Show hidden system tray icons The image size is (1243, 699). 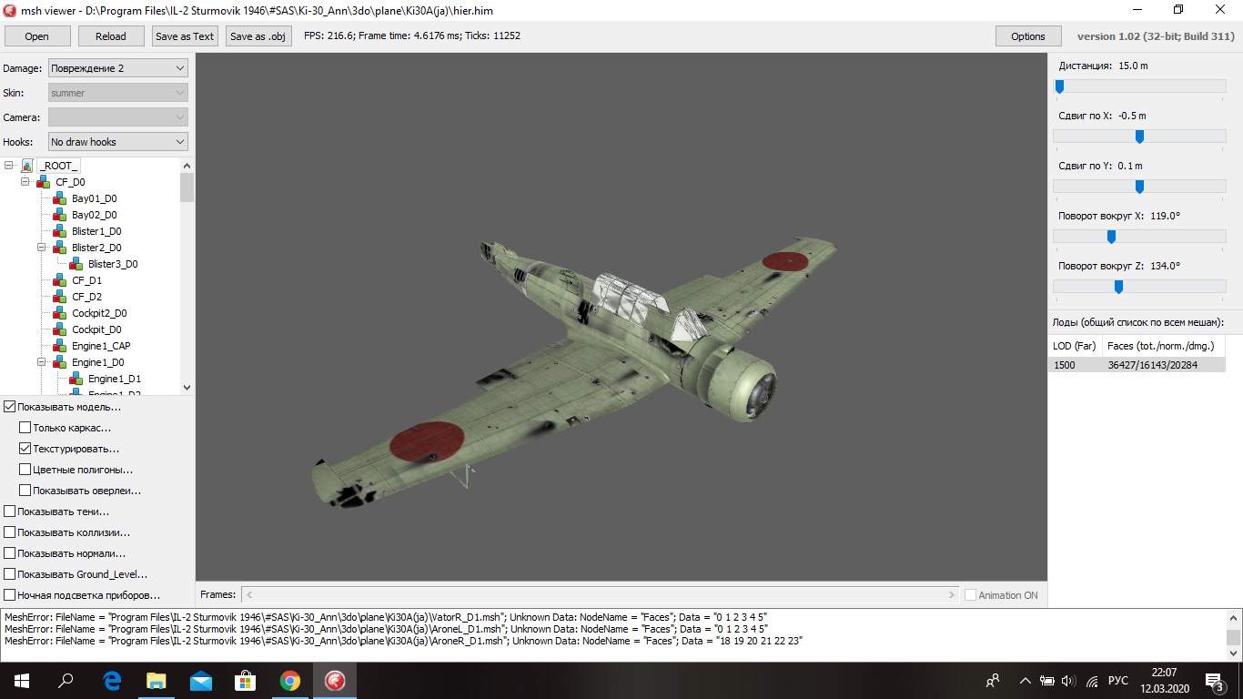point(1026,681)
